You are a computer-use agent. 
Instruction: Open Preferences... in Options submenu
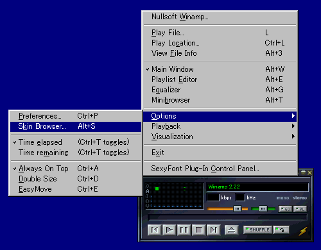(76, 116)
